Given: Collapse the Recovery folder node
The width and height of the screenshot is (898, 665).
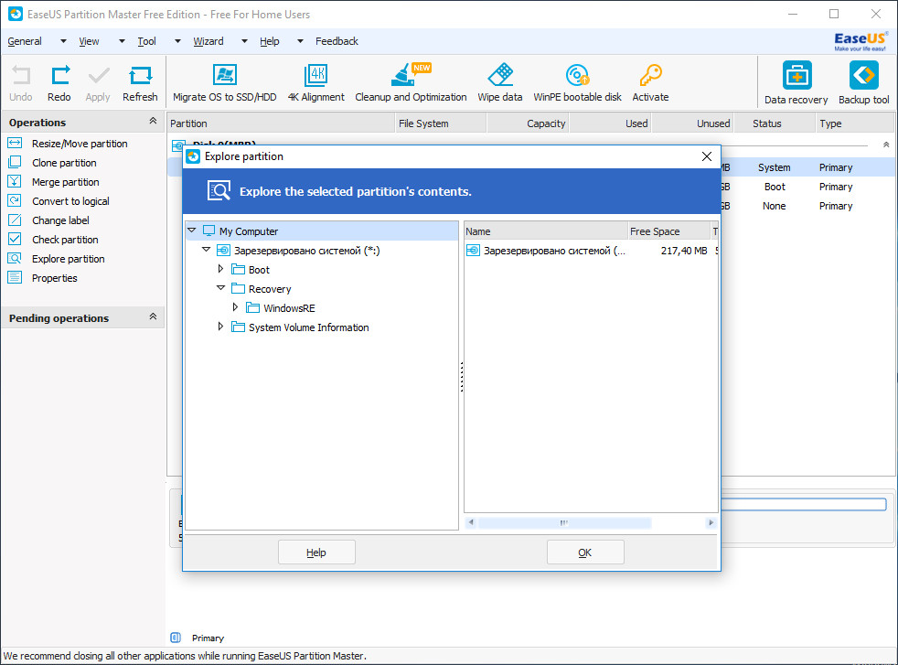Looking at the screenshot, I should (x=221, y=288).
